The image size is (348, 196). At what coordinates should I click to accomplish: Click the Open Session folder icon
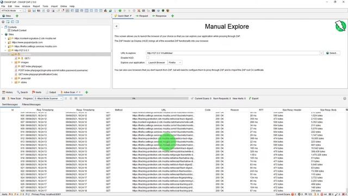click(x=29, y=10)
